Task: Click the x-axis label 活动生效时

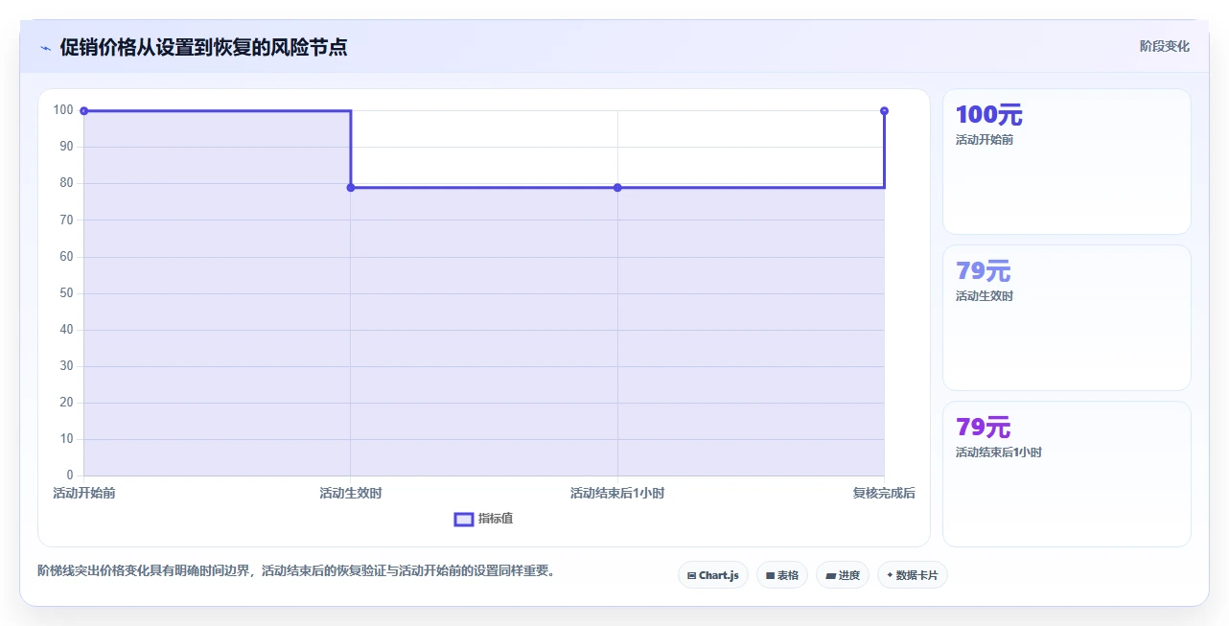Action: pyautogui.click(x=351, y=493)
